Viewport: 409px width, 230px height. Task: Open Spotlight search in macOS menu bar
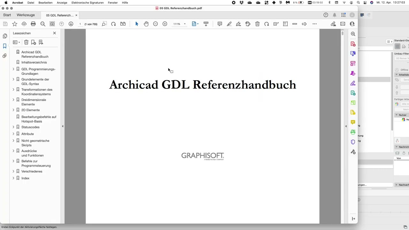[x=358, y=3]
